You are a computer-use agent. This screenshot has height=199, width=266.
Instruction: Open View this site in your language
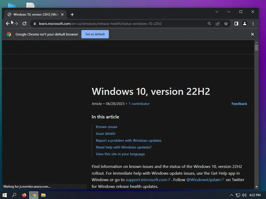pos(120,154)
